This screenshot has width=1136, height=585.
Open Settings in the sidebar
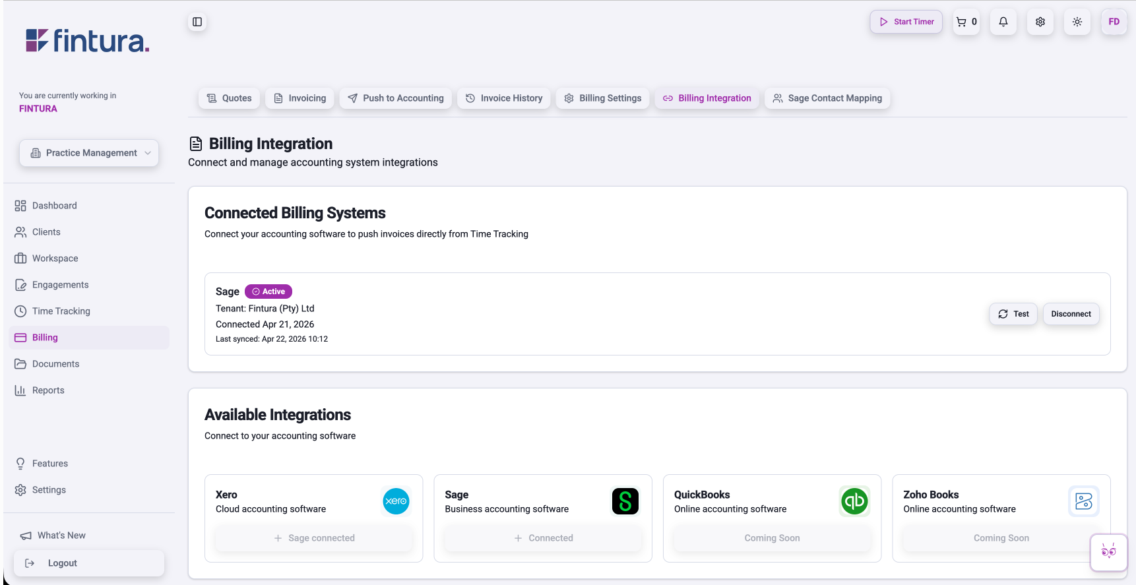(89, 490)
